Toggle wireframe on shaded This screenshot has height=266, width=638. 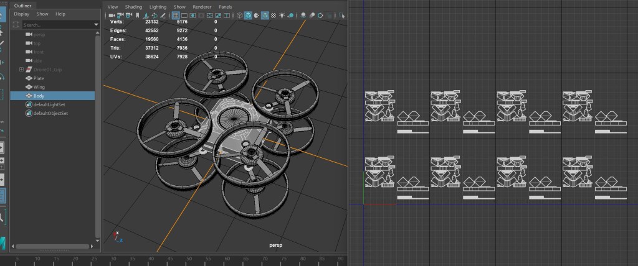[264, 16]
